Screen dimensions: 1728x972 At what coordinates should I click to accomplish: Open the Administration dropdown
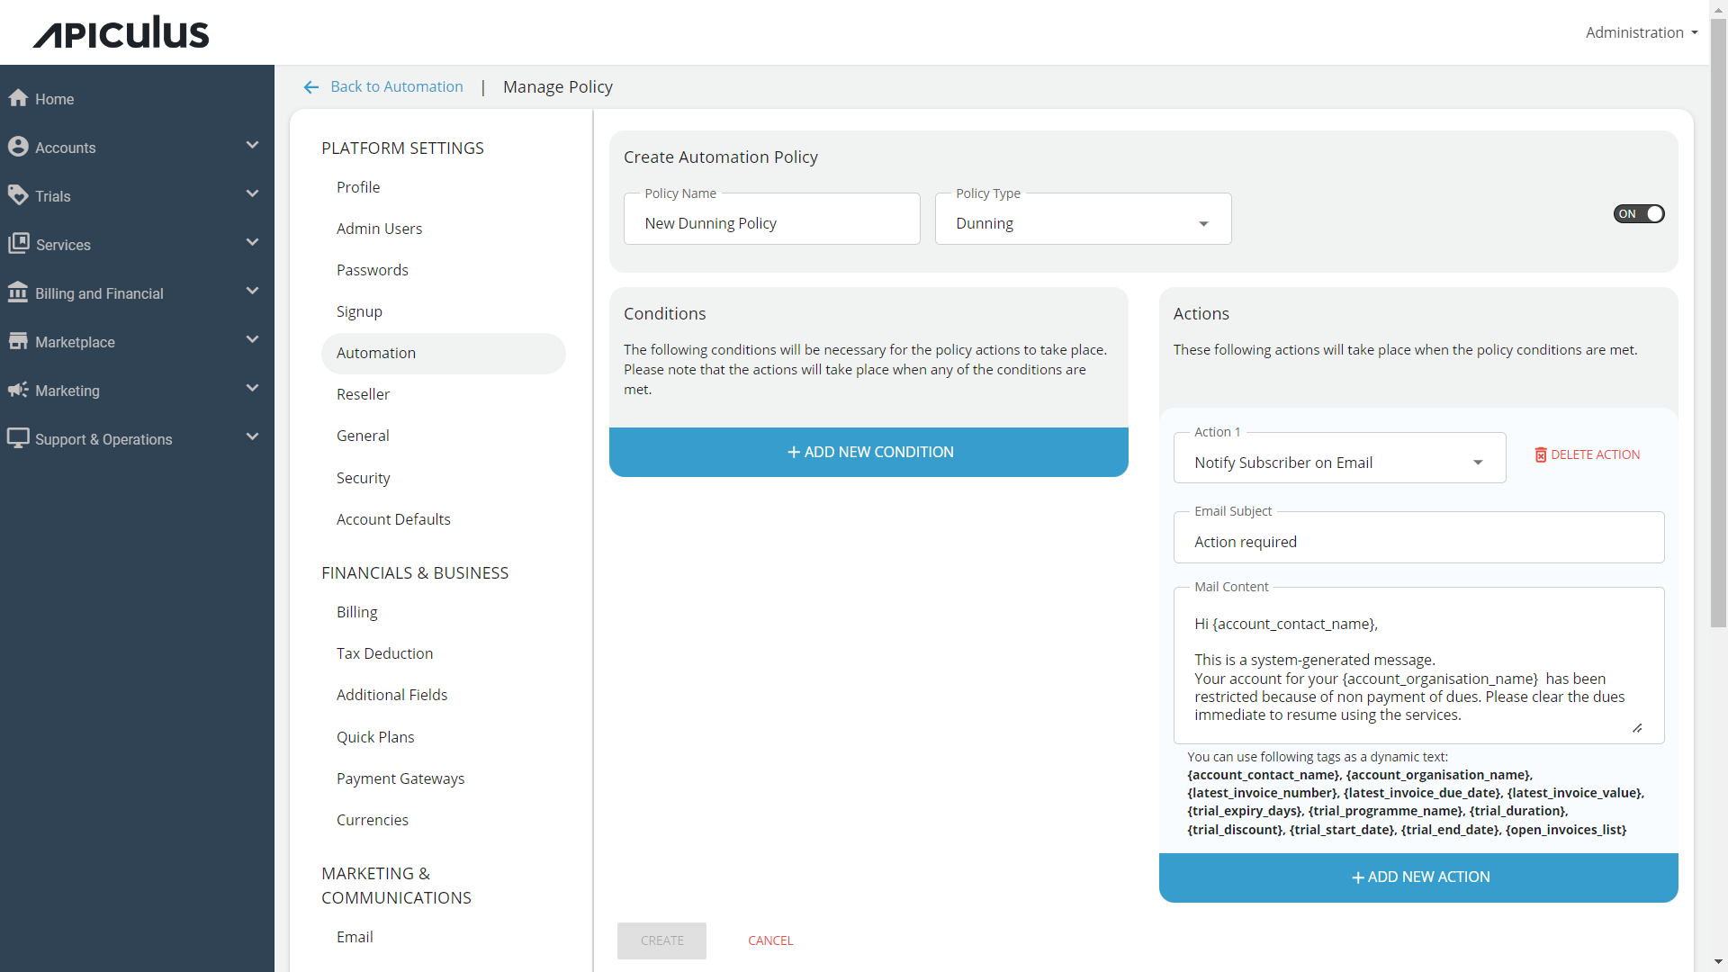click(x=1640, y=32)
